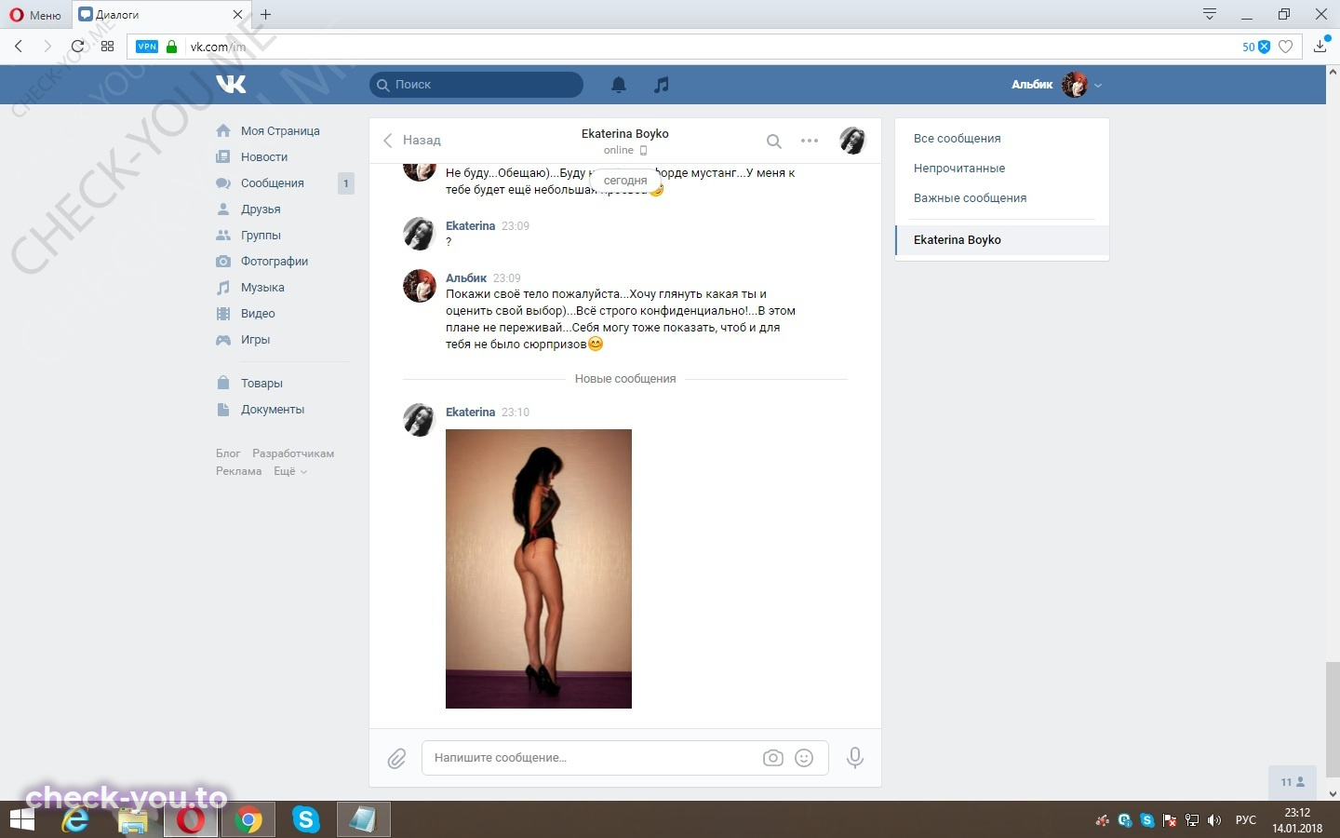This screenshot has width=1340, height=838.
Task: Toggle the Opera VPN badge
Action: (x=147, y=47)
